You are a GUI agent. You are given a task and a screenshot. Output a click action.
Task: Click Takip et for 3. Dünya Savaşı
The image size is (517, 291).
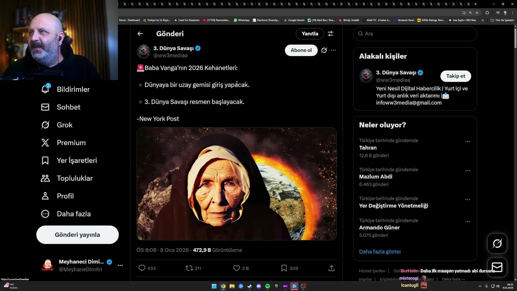point(456,76)
